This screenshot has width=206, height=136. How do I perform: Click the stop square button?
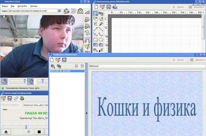[x=39, y=132]
